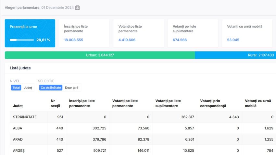This screenshot has height=155, width=276.
Task: Click the blue Rural: 2.107.433 bar segment
Action: 235,55
